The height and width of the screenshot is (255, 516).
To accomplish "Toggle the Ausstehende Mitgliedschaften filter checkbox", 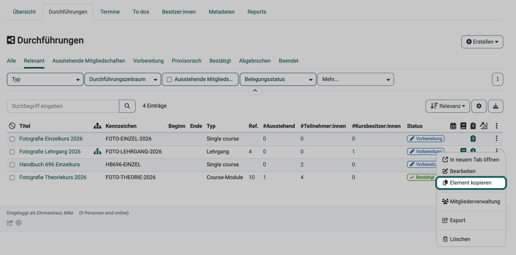I will click(170, 79).
